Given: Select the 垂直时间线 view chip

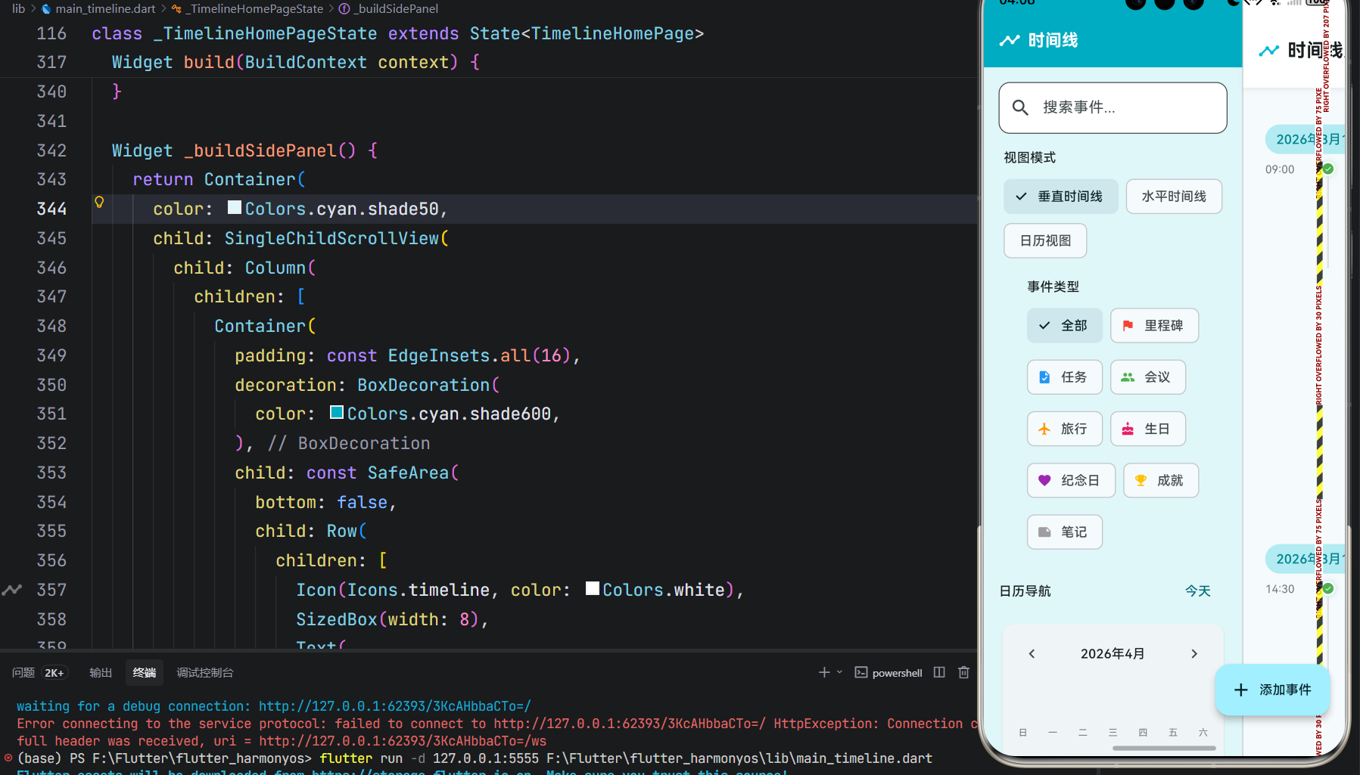Looking at the screenshot, I should tap(1061, 197).
